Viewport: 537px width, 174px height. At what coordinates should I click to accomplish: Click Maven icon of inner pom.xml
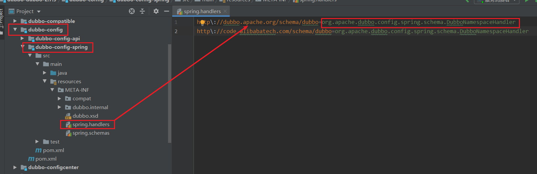[38, 150]
